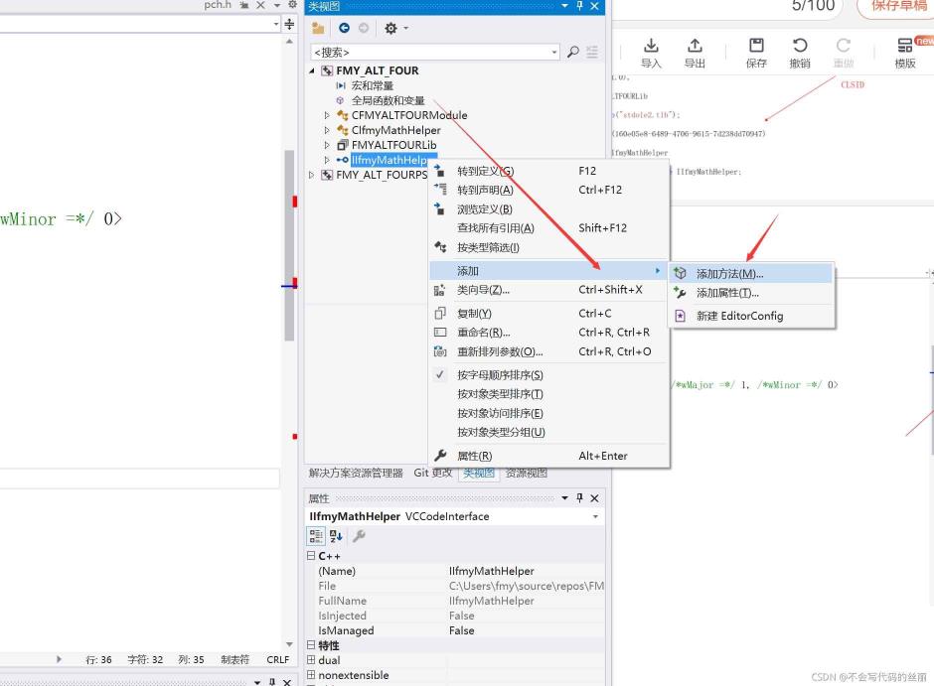The image size is (934, 686).
Task: Select Add Method from submenu
Action: pos(751,274)
